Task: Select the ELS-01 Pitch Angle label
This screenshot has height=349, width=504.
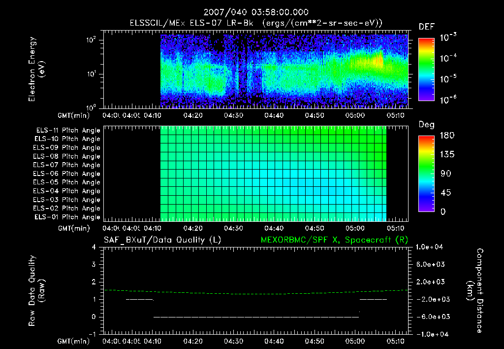Action: point(67,217)
